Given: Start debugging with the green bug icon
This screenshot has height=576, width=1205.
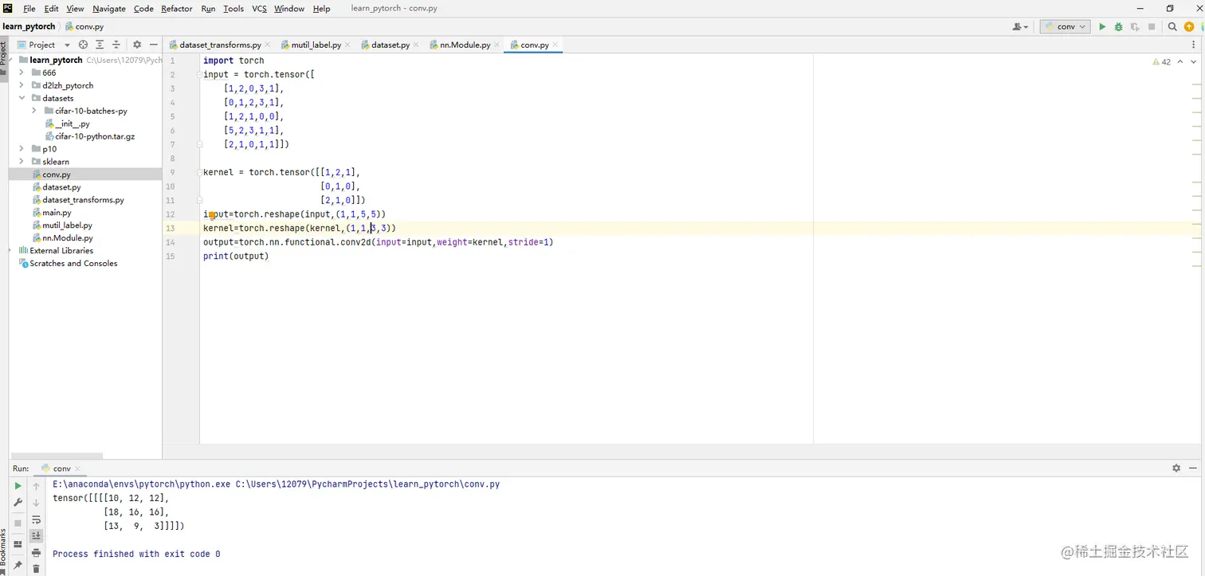Looking at the screenshot, I should [x=1118, y=26].
